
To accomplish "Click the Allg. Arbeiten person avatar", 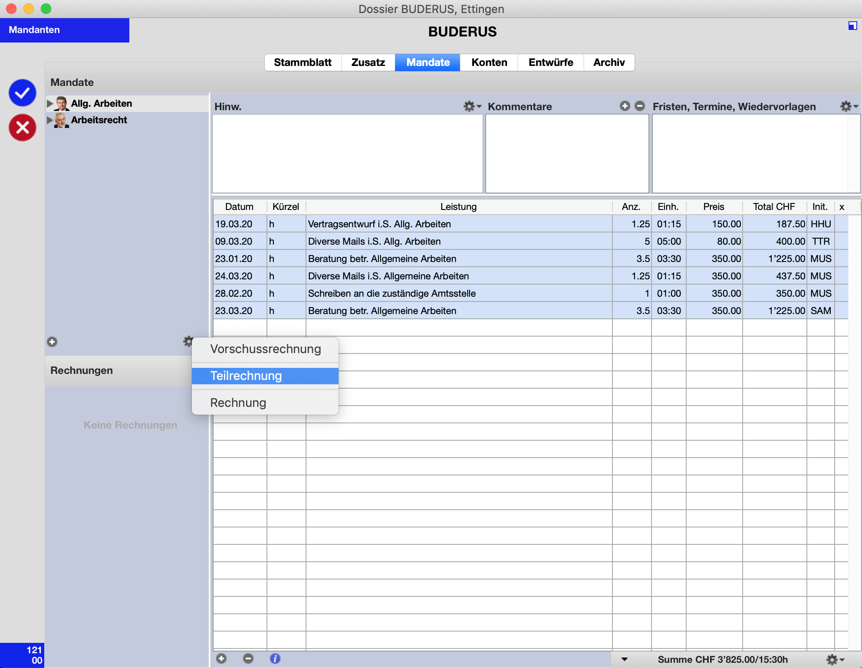I will (62, 103).
